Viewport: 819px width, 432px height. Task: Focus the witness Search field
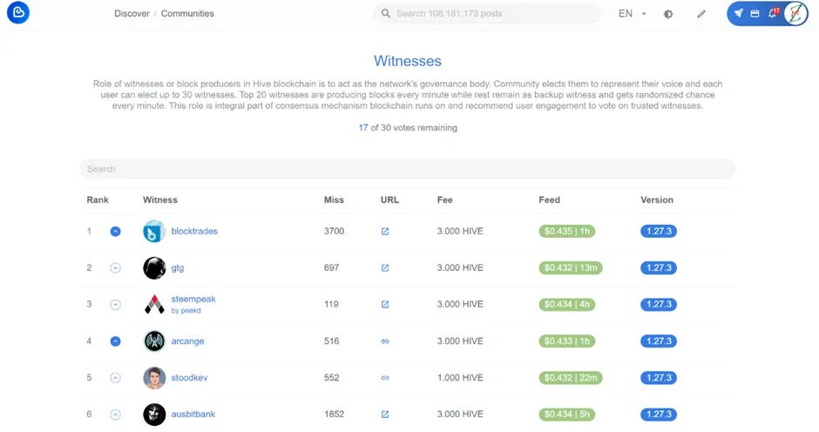pos(408,169)
